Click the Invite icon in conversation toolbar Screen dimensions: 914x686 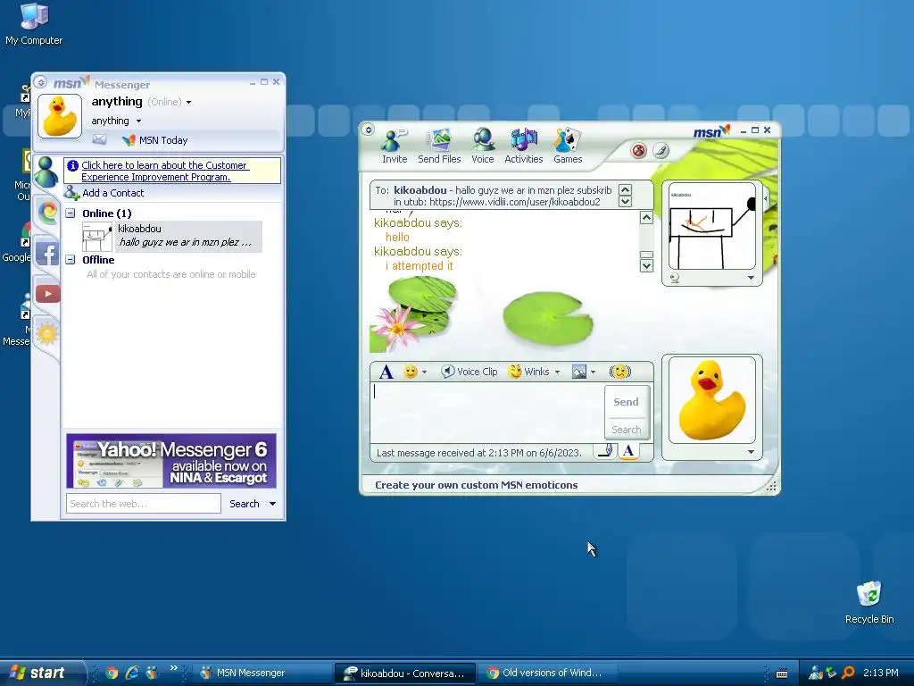pos(395,146)
